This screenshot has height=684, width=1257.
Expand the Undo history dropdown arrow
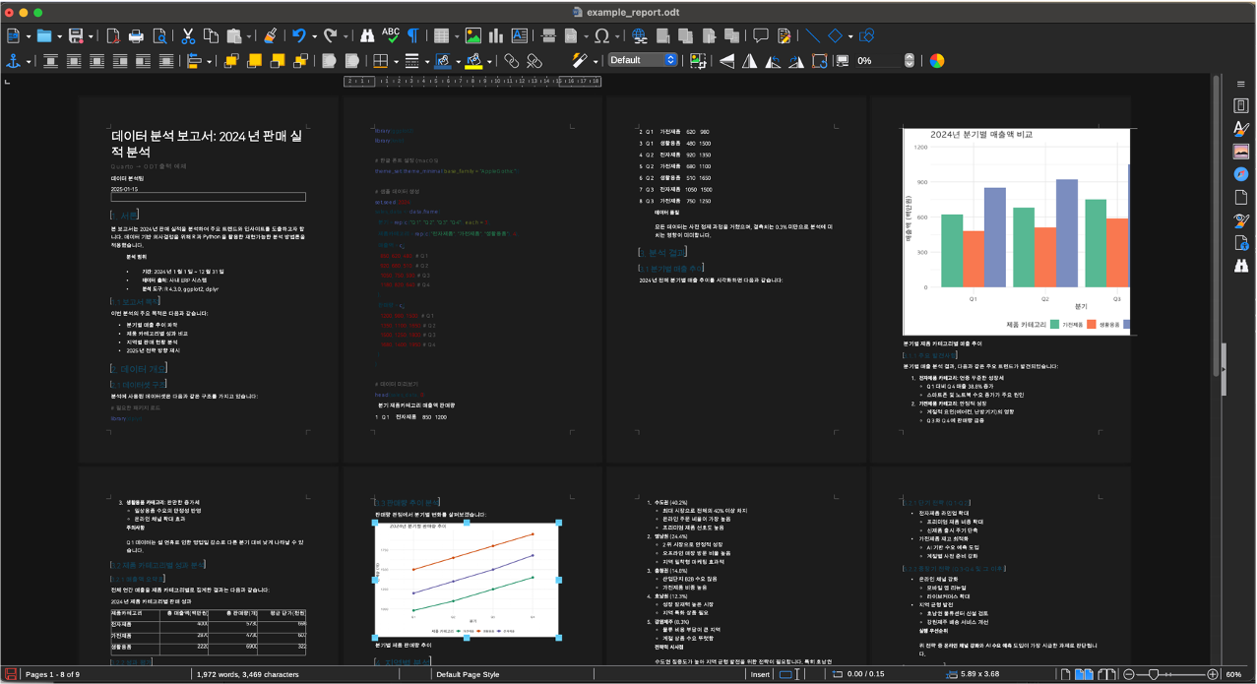tap(314, 36)
